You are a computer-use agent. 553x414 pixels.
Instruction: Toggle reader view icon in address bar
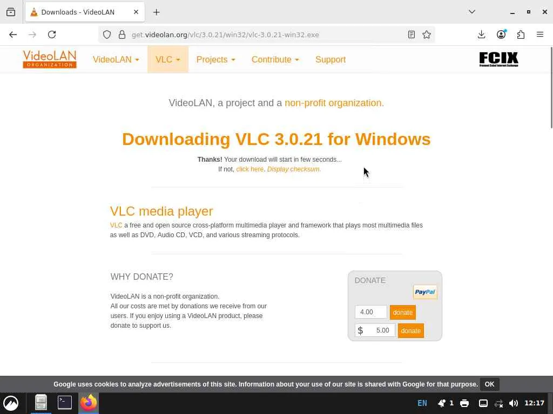[411, 34]
